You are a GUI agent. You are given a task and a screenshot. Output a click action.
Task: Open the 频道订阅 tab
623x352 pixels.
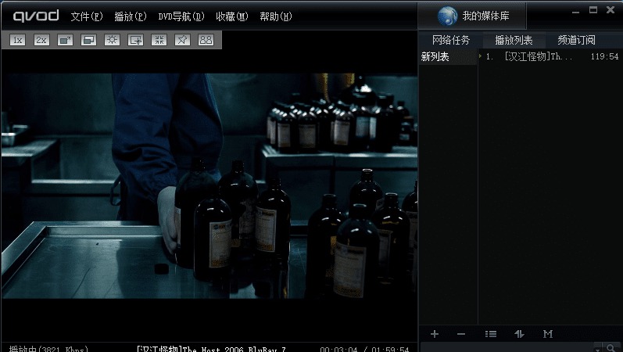(576, 40)
